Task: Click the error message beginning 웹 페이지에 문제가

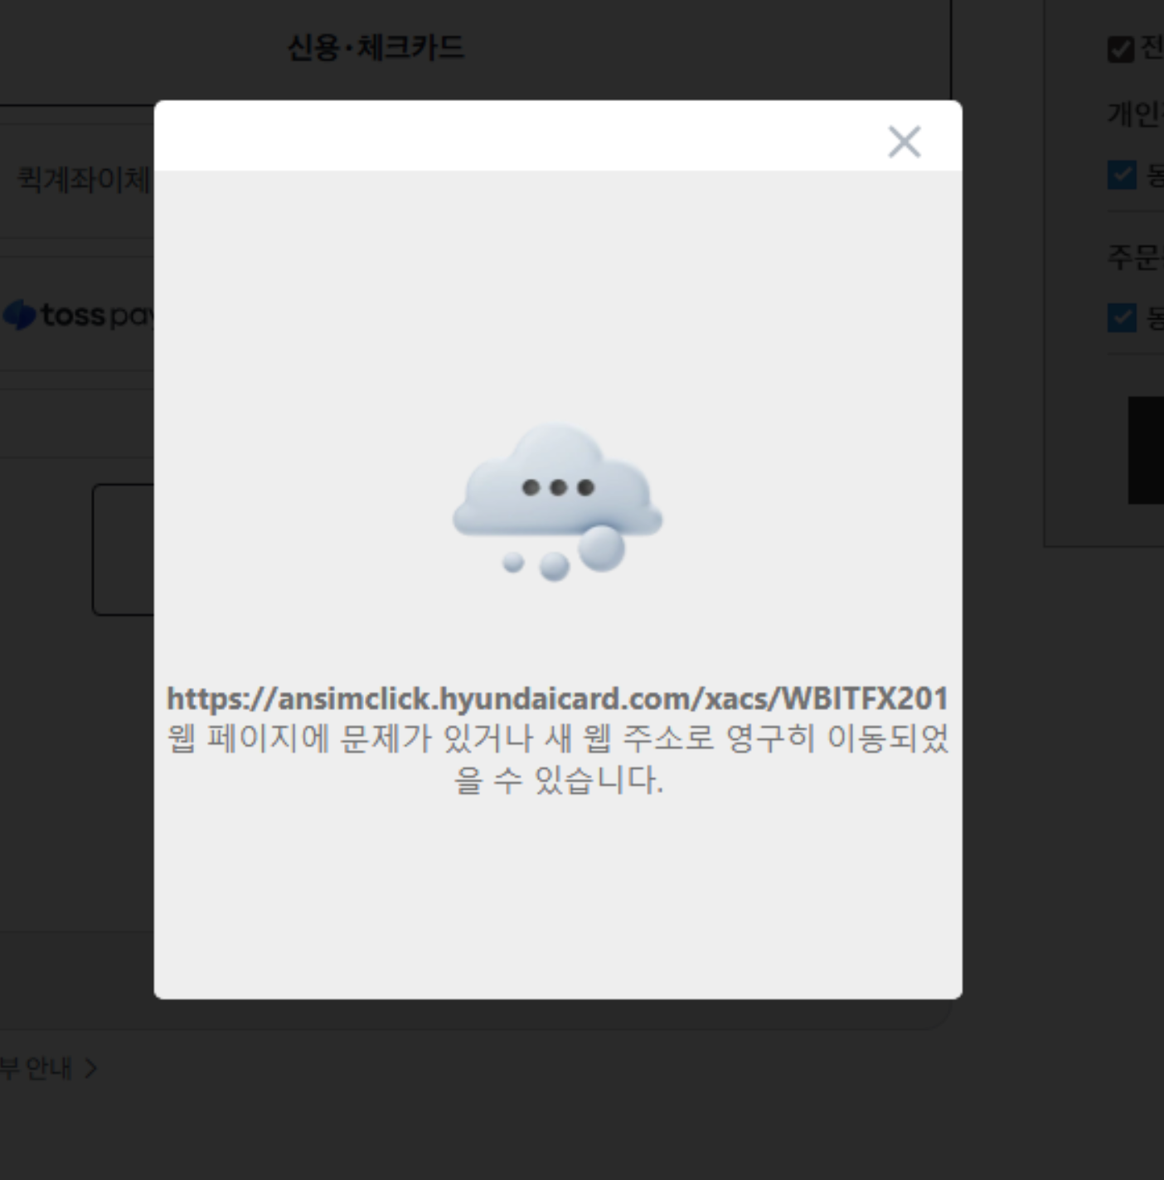Action: pyautogui.click(x=558, y=759)
